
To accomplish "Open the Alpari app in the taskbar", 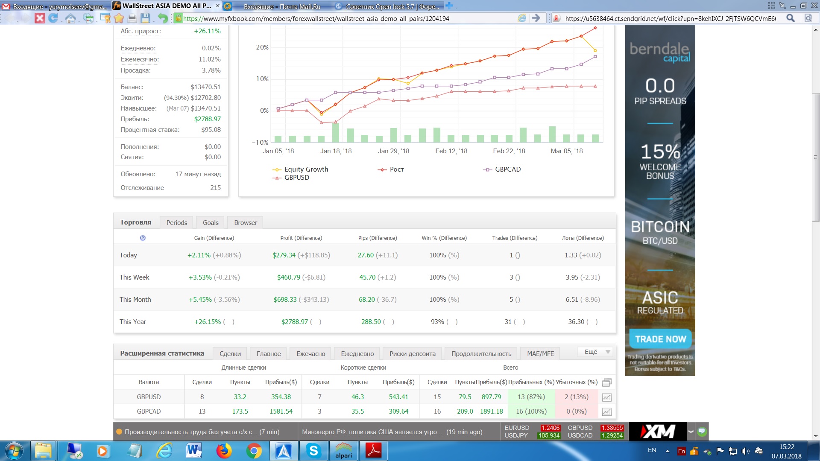I will tap(343, 451).
